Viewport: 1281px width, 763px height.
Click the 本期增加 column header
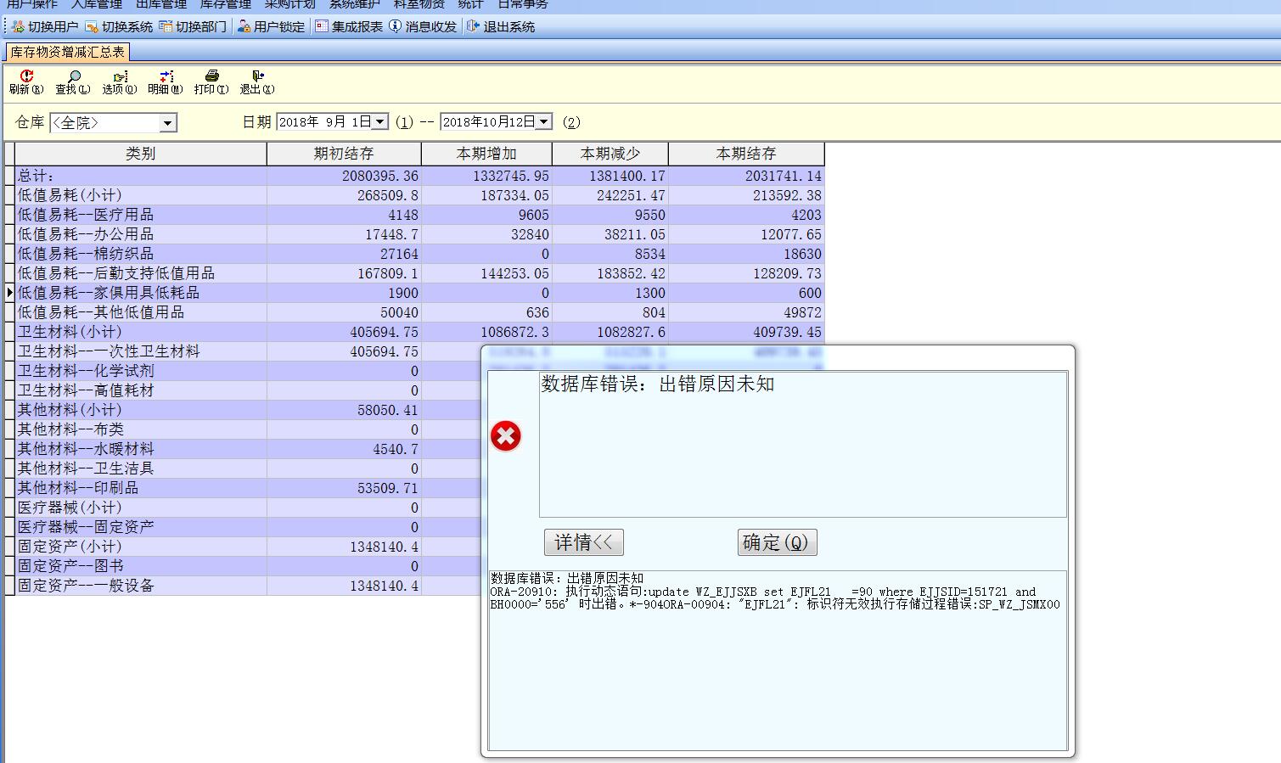(x=486, y=154)
